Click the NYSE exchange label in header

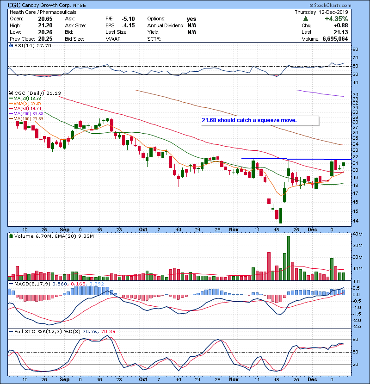click(79, 5)
